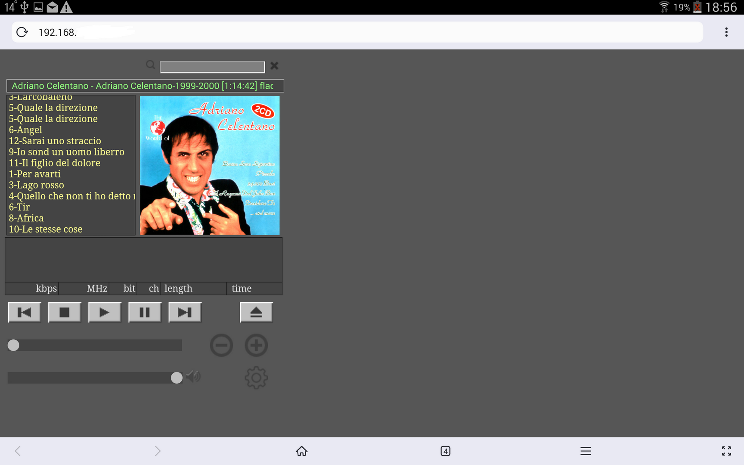Pause the current track
The image size is (744, 465).
[x=145, y=312]
